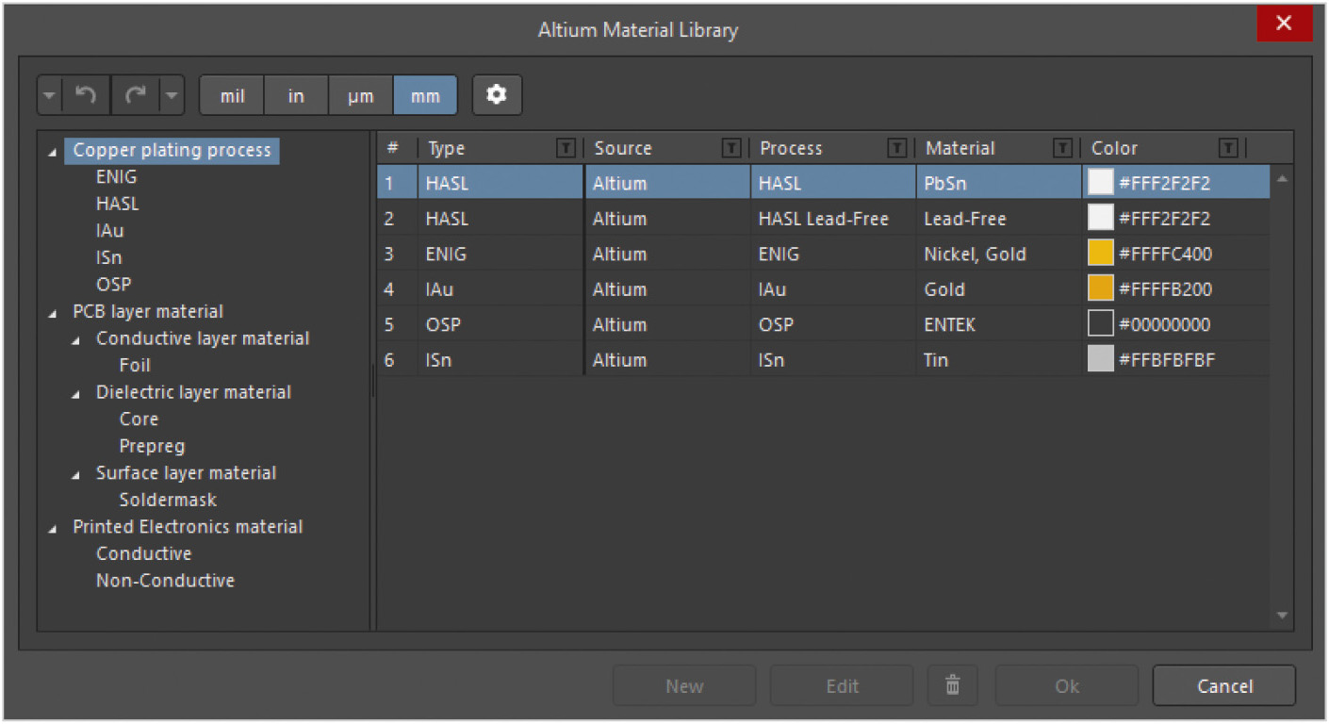This screenshot has height=724, width=1329.
Task: Switch units to mil
Action: coord(233,95)
